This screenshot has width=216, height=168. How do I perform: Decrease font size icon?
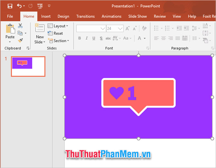pyautogui.click(x=135, y=28)
